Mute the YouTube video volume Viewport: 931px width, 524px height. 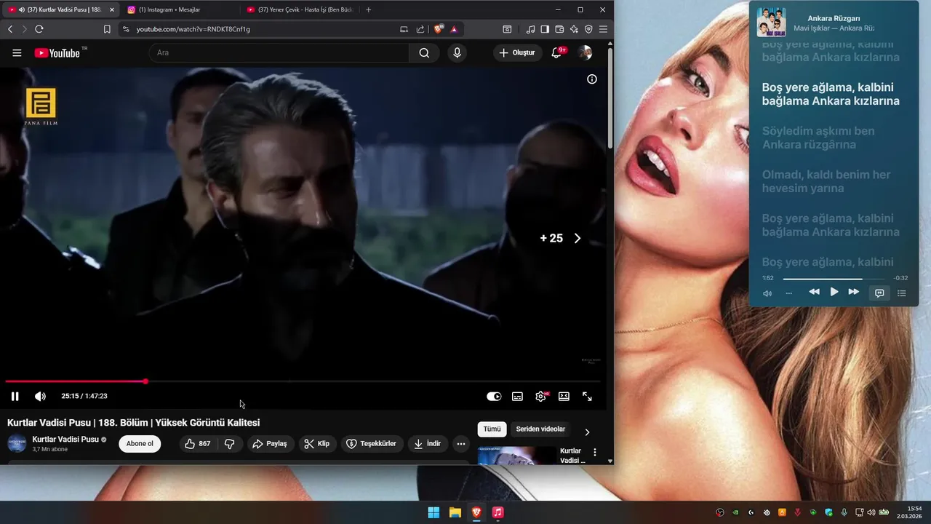[x=40, y=396]
